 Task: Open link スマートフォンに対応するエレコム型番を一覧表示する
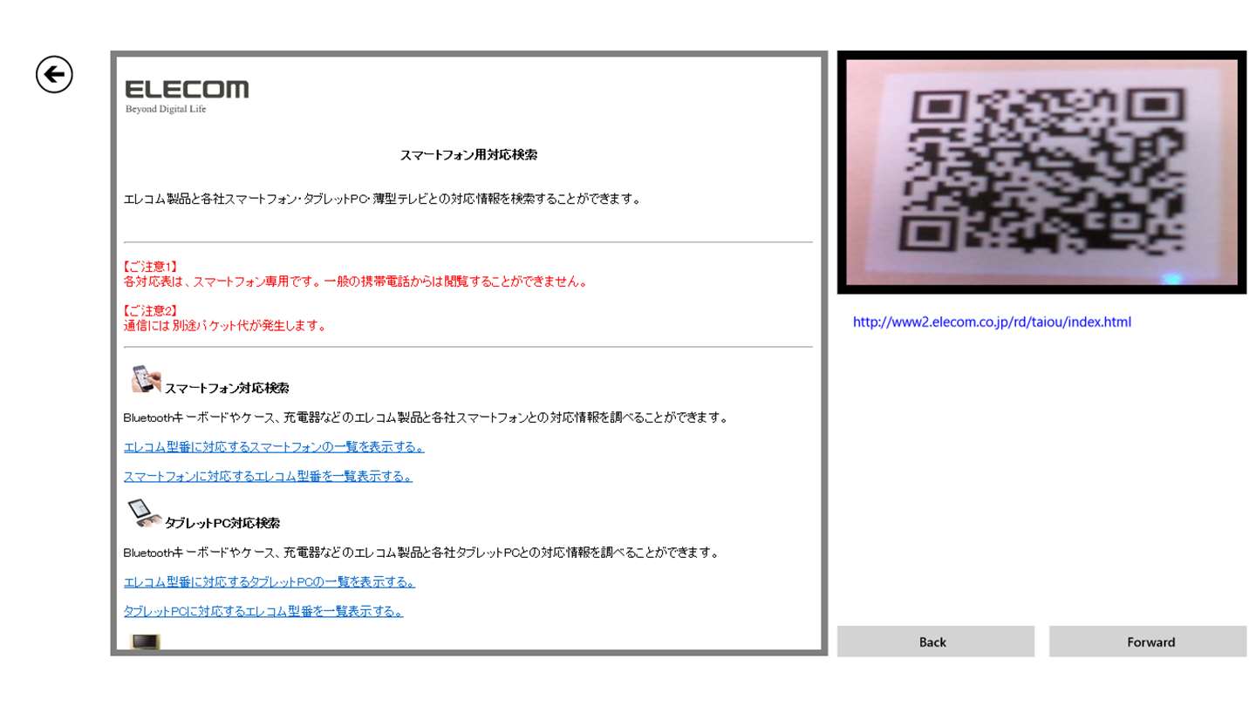pos(268,476)
